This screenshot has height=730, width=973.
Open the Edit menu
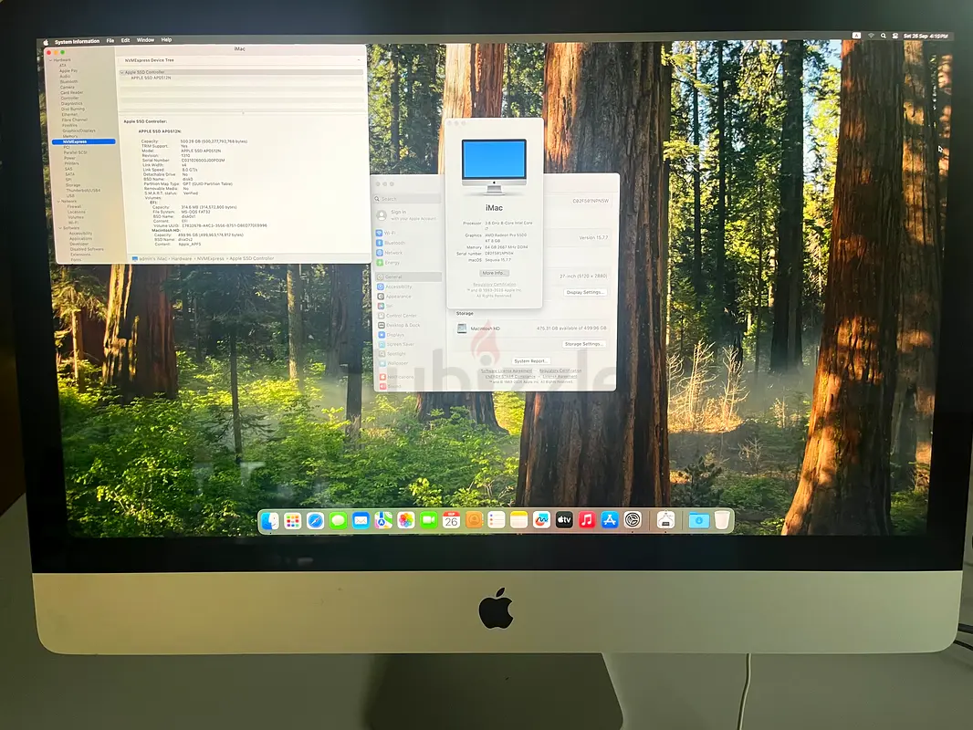click(125, 40)
